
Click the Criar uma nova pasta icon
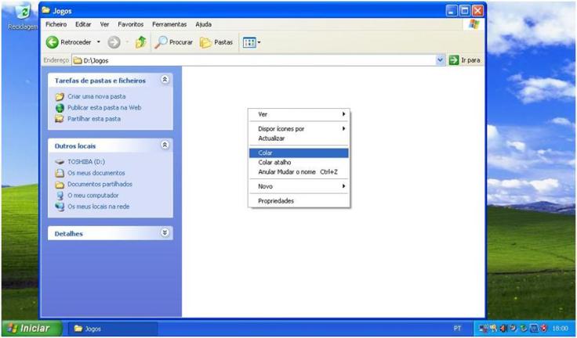60,96
